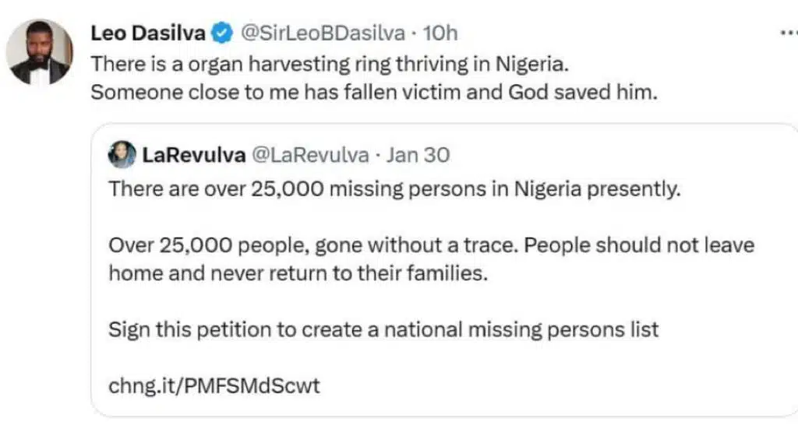Image resolution: width=798 pixels, height=436 pixels.
Task: Open the @SirLeoBDasilva handle link
Action: pyautogui.click(x=323, y=33)
